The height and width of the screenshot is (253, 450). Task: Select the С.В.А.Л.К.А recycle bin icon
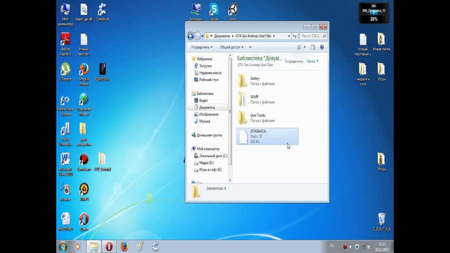382,222
